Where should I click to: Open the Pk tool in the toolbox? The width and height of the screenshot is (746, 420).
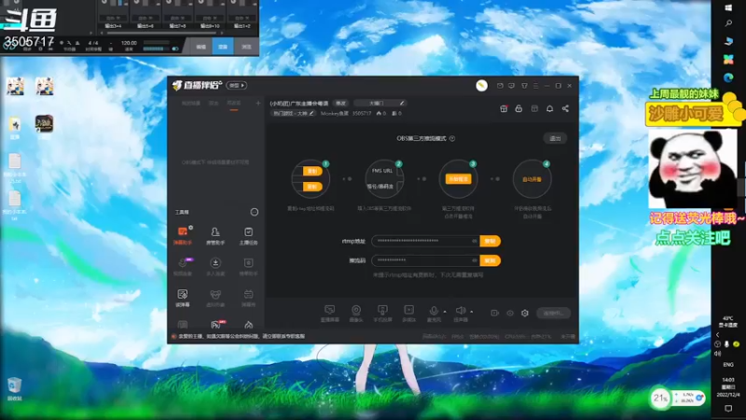215,325
